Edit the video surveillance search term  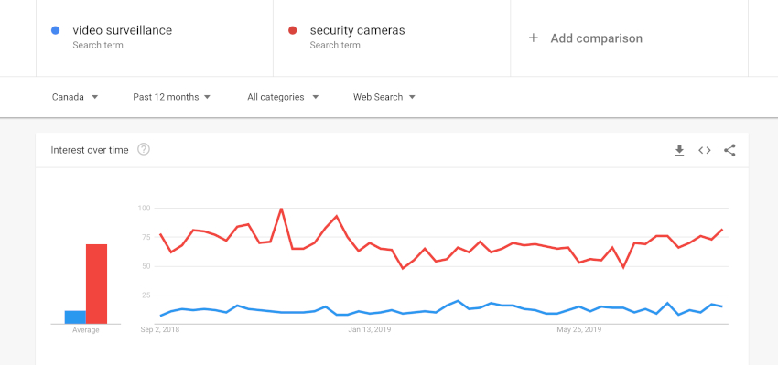122,30
